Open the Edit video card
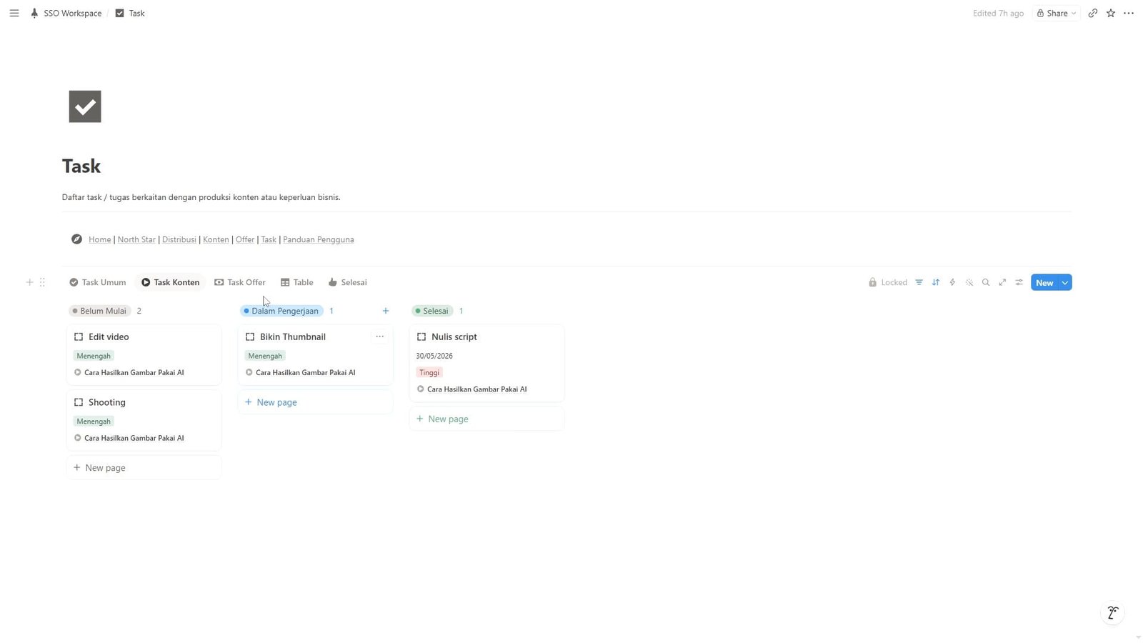The height and width of the screenshot is (643, 1143). 144,354
